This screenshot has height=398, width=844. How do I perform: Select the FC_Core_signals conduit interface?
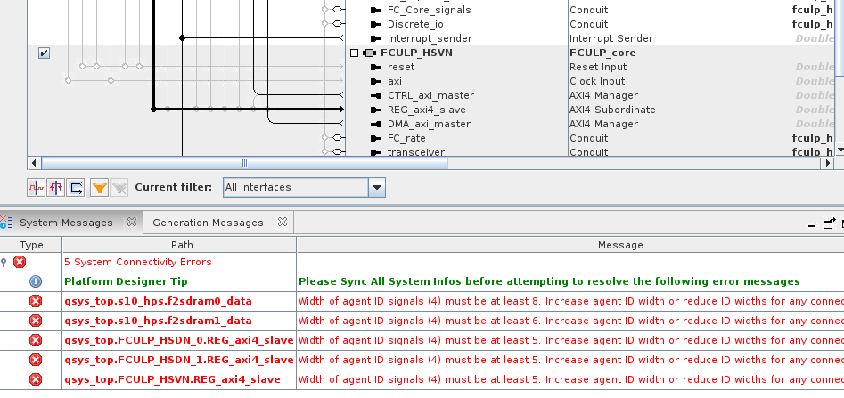pyautogui.click(x=429, y=10)
